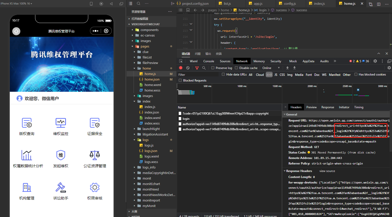
Task: Open 维权监控 icon in the simulator
Action: [61, 123]
